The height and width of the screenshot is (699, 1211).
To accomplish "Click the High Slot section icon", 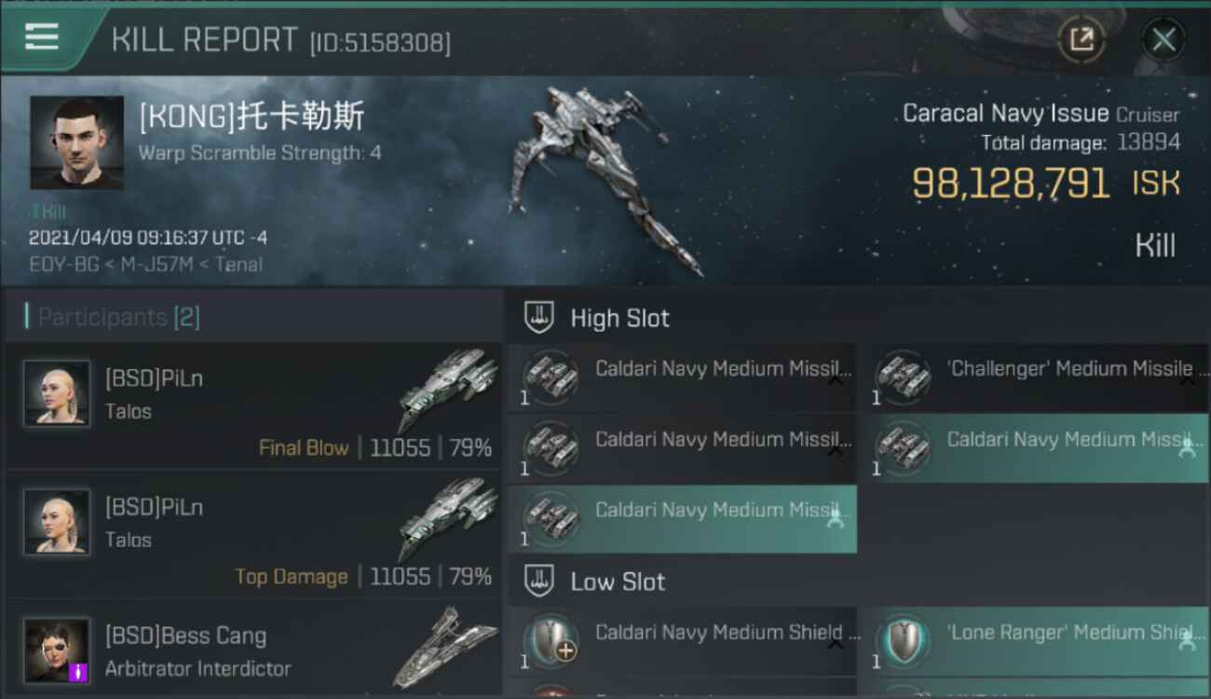I will [539, 318].
